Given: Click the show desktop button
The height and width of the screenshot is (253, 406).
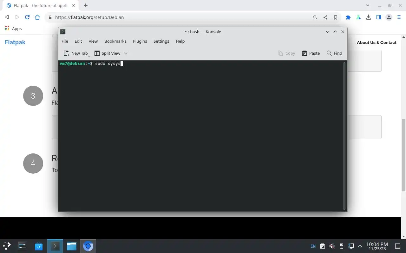Looking at the screenshot, I should click(398, 246).
